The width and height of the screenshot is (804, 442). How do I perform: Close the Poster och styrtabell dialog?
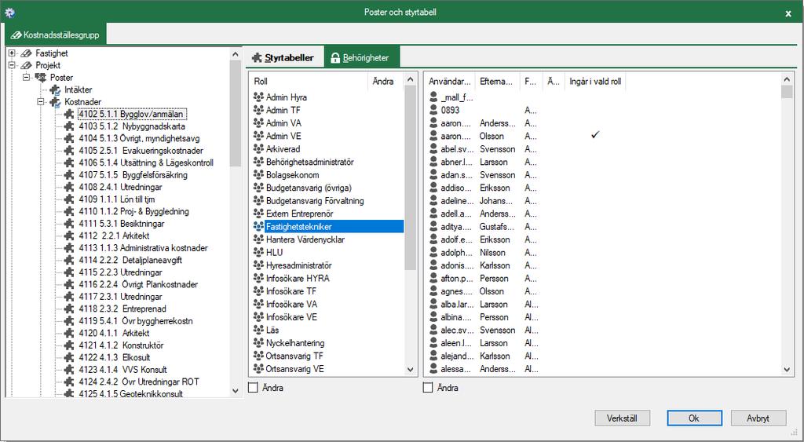tap(788, 14)
